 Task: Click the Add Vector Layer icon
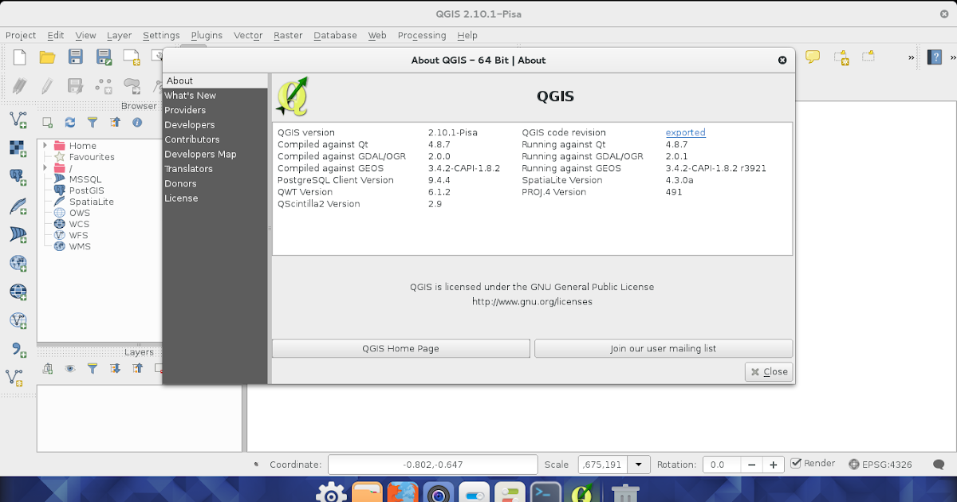click(18, 120)
